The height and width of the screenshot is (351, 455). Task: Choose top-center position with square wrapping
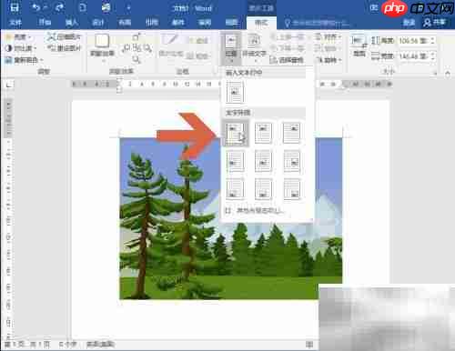point(263,133)
